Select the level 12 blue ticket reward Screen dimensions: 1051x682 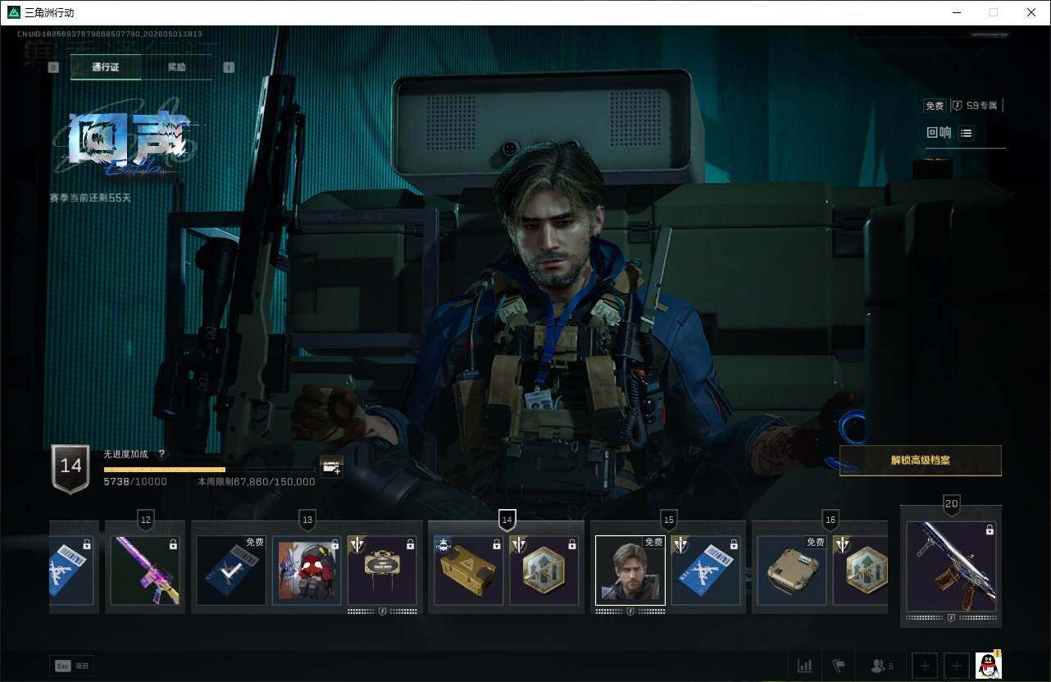click(71, 571)
